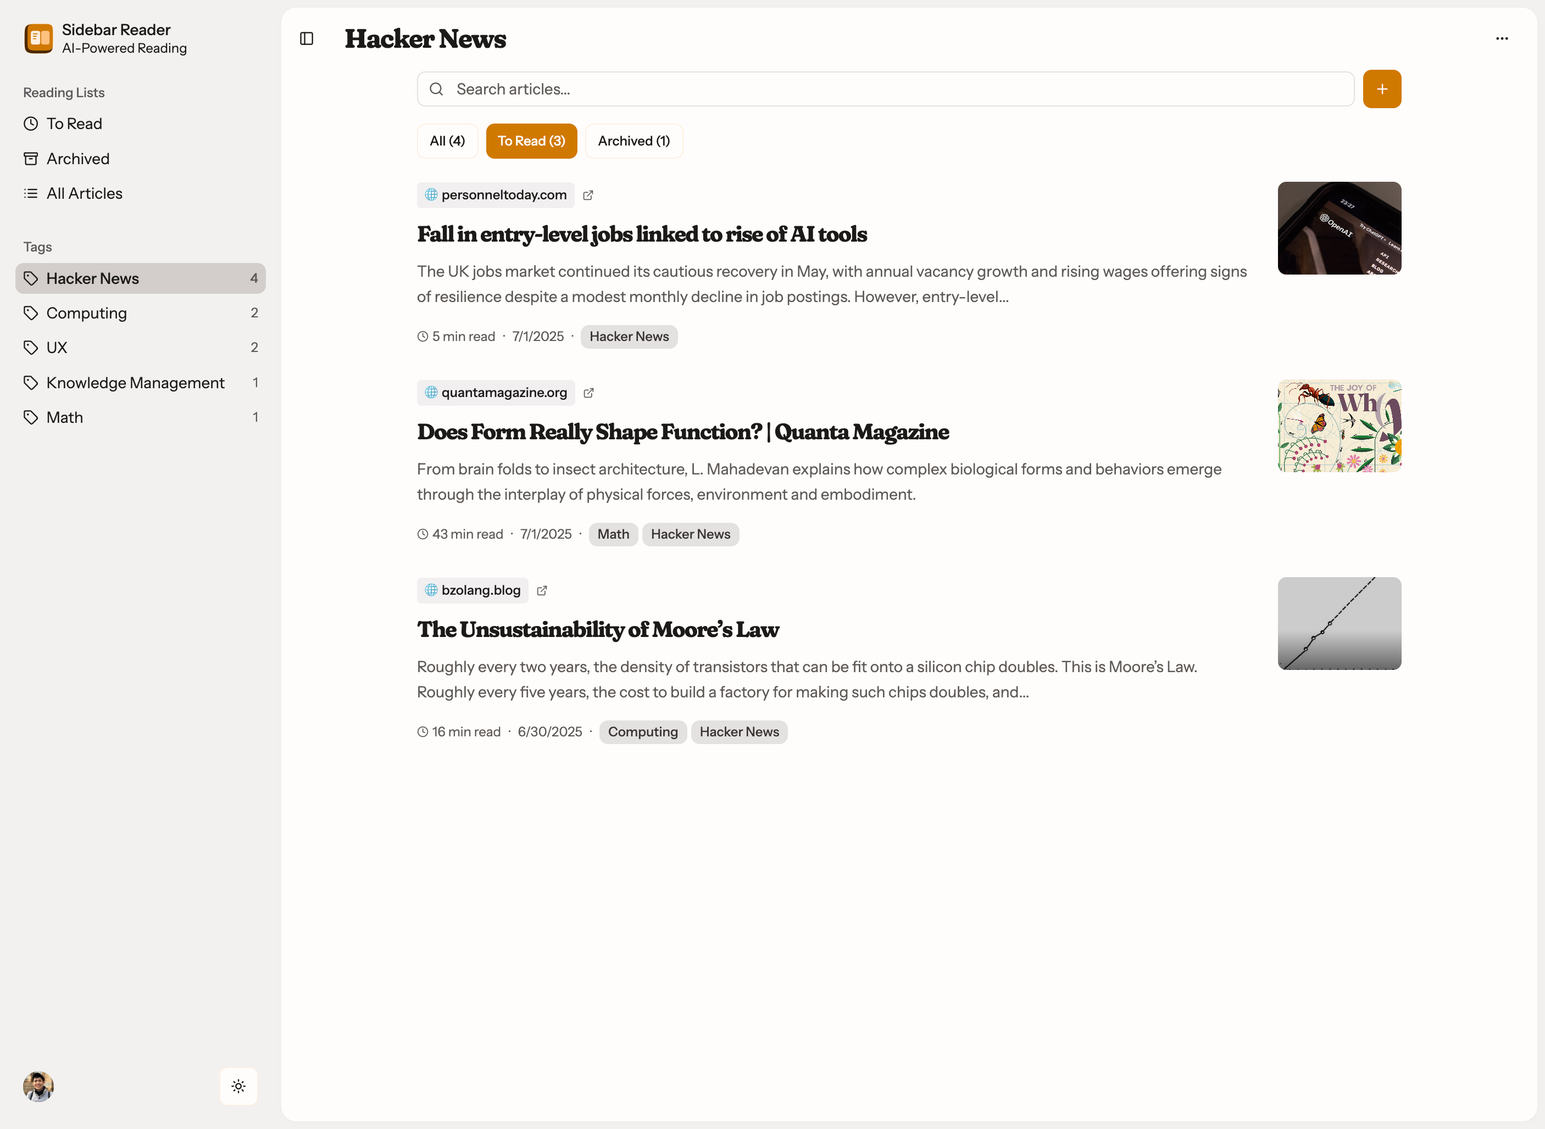The height and width of the screenshot is (1129, 1545).
Task: Click the orange add article plus button
Action: 1381,89
